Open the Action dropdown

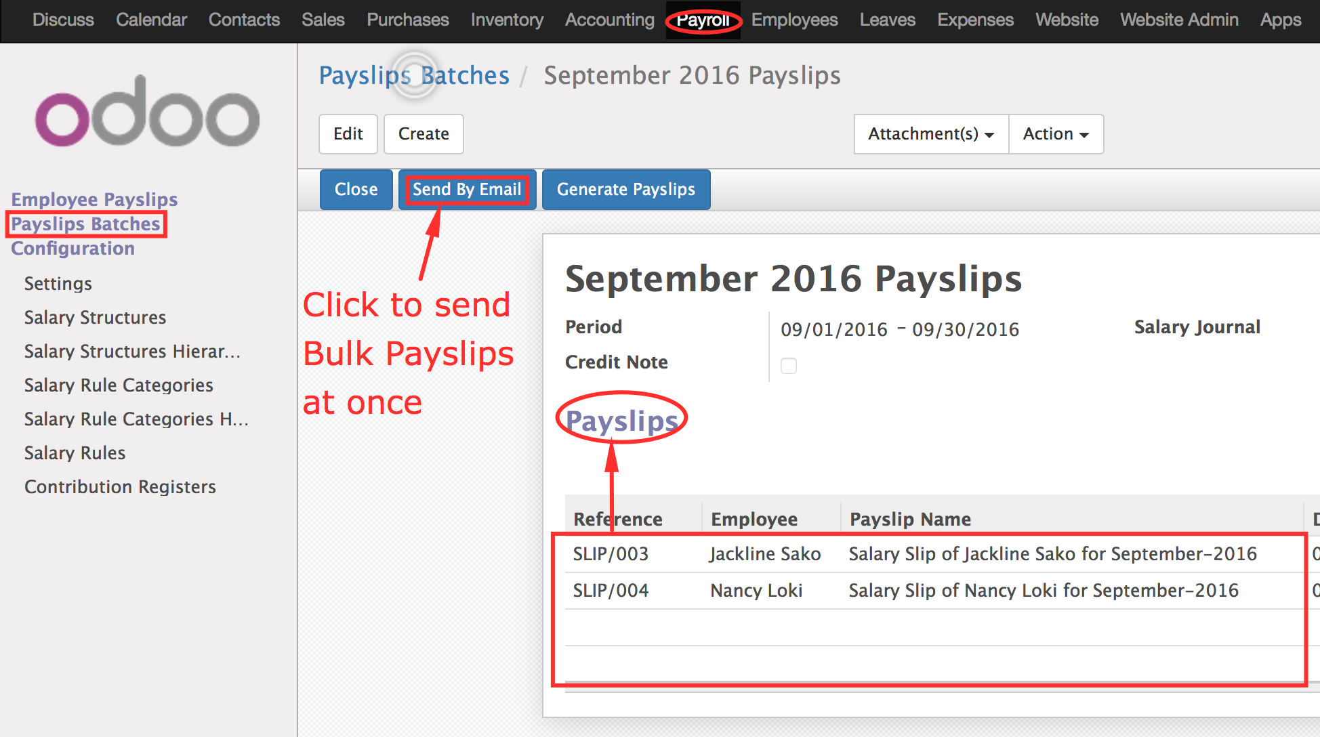coord(1056,134)
